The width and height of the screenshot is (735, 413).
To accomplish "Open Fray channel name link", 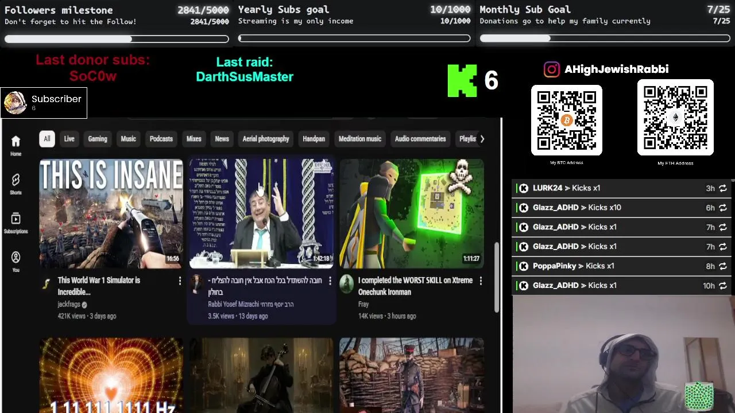I will [363, 305].
